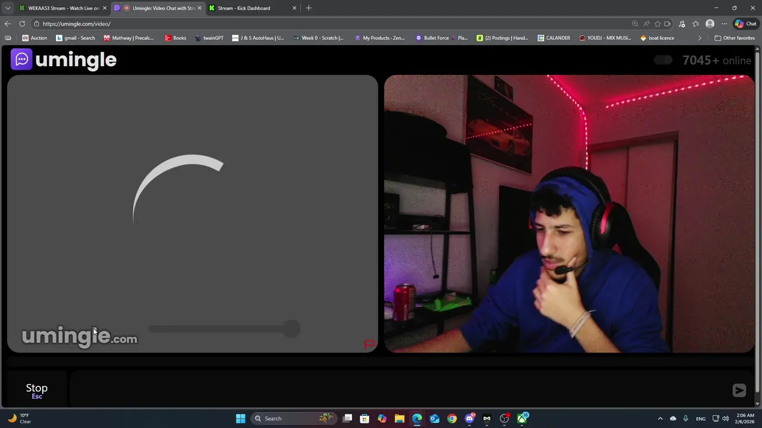762x428 pixels.
Task: Open the media control music icon
Action: tap(682, 24)
